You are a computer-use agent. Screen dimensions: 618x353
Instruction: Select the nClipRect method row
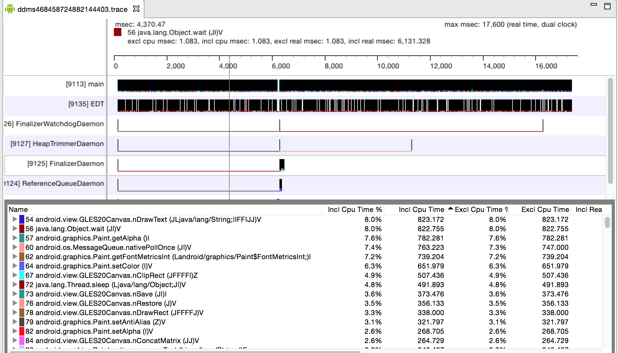point(111,275)
